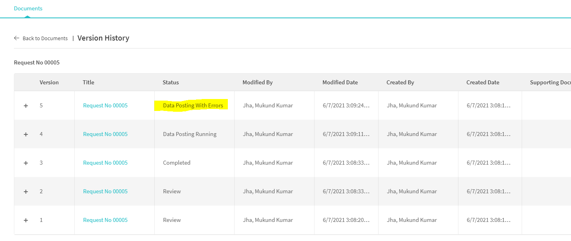Open Request No 00005 title in version 3

(x=105, y=163)
